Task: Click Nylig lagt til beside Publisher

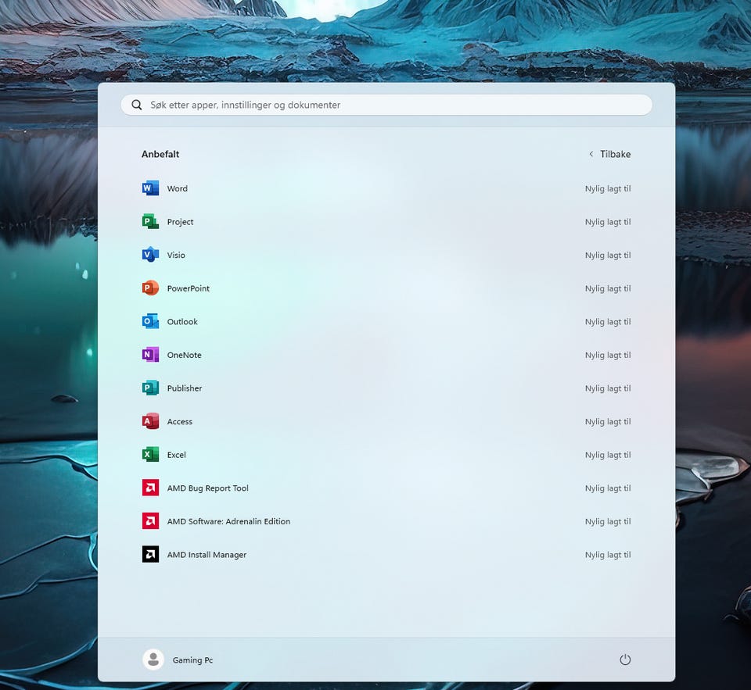Action: click(x=608, y=388)
